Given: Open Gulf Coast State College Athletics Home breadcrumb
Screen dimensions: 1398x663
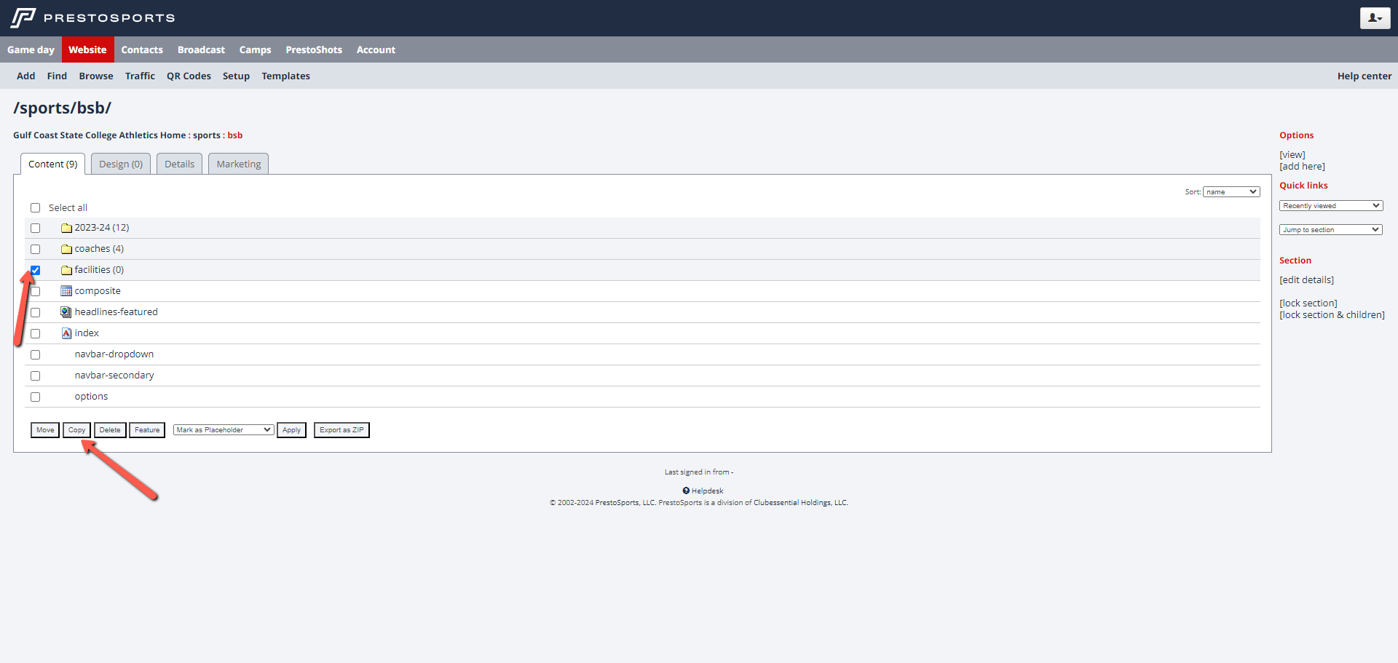Looking at the screenshot, I should [x=99, y=135].
